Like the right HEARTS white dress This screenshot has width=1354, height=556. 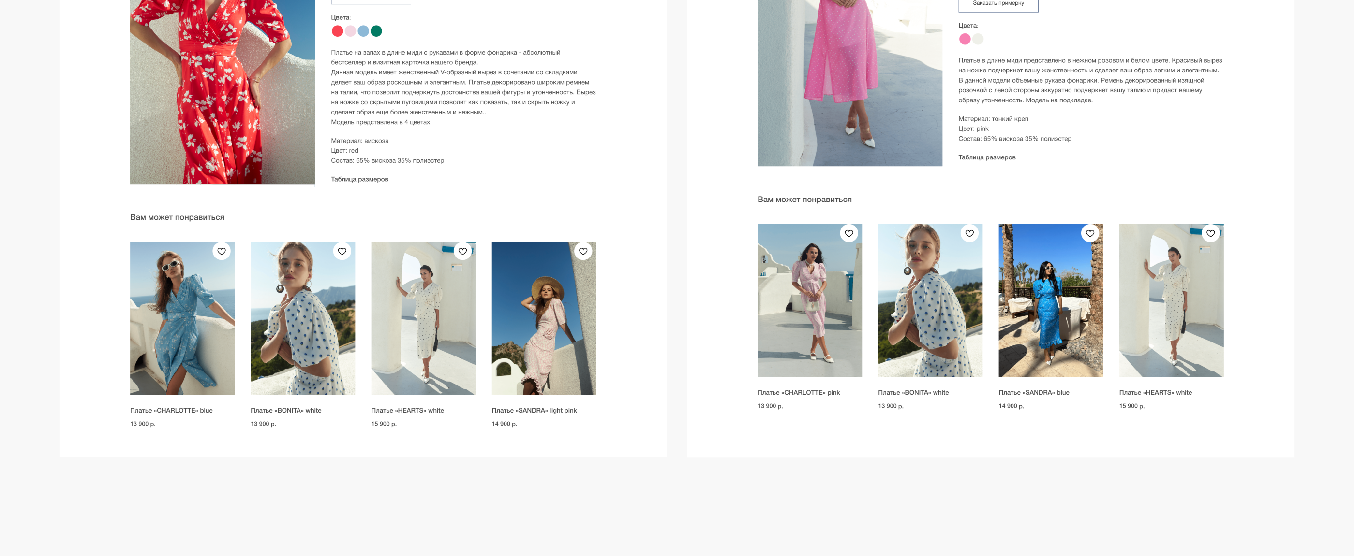[1210, 233]
